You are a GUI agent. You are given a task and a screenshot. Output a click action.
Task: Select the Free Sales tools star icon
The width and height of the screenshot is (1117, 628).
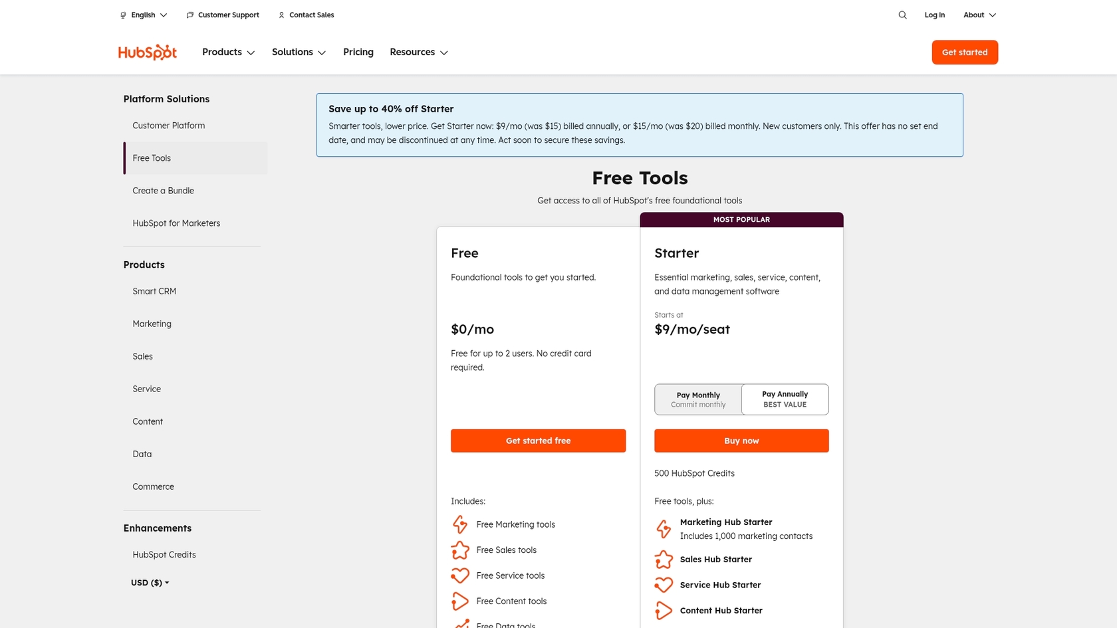tap(460, 550)
